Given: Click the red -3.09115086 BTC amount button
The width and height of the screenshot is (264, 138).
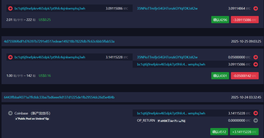Looking at the screenshot, I should point(245,20).
